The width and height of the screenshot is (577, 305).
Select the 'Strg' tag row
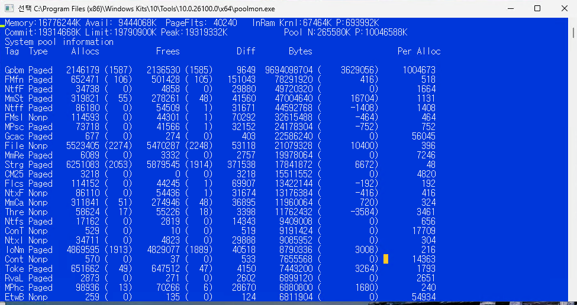[x=220, y=165]
